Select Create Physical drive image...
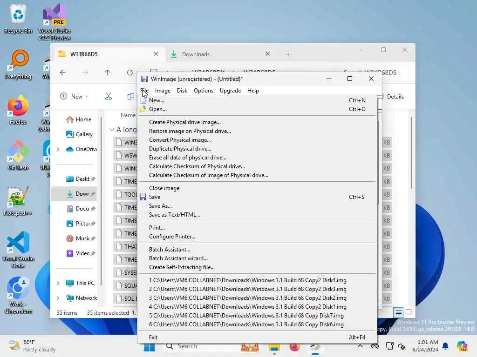 pos(257,122)
